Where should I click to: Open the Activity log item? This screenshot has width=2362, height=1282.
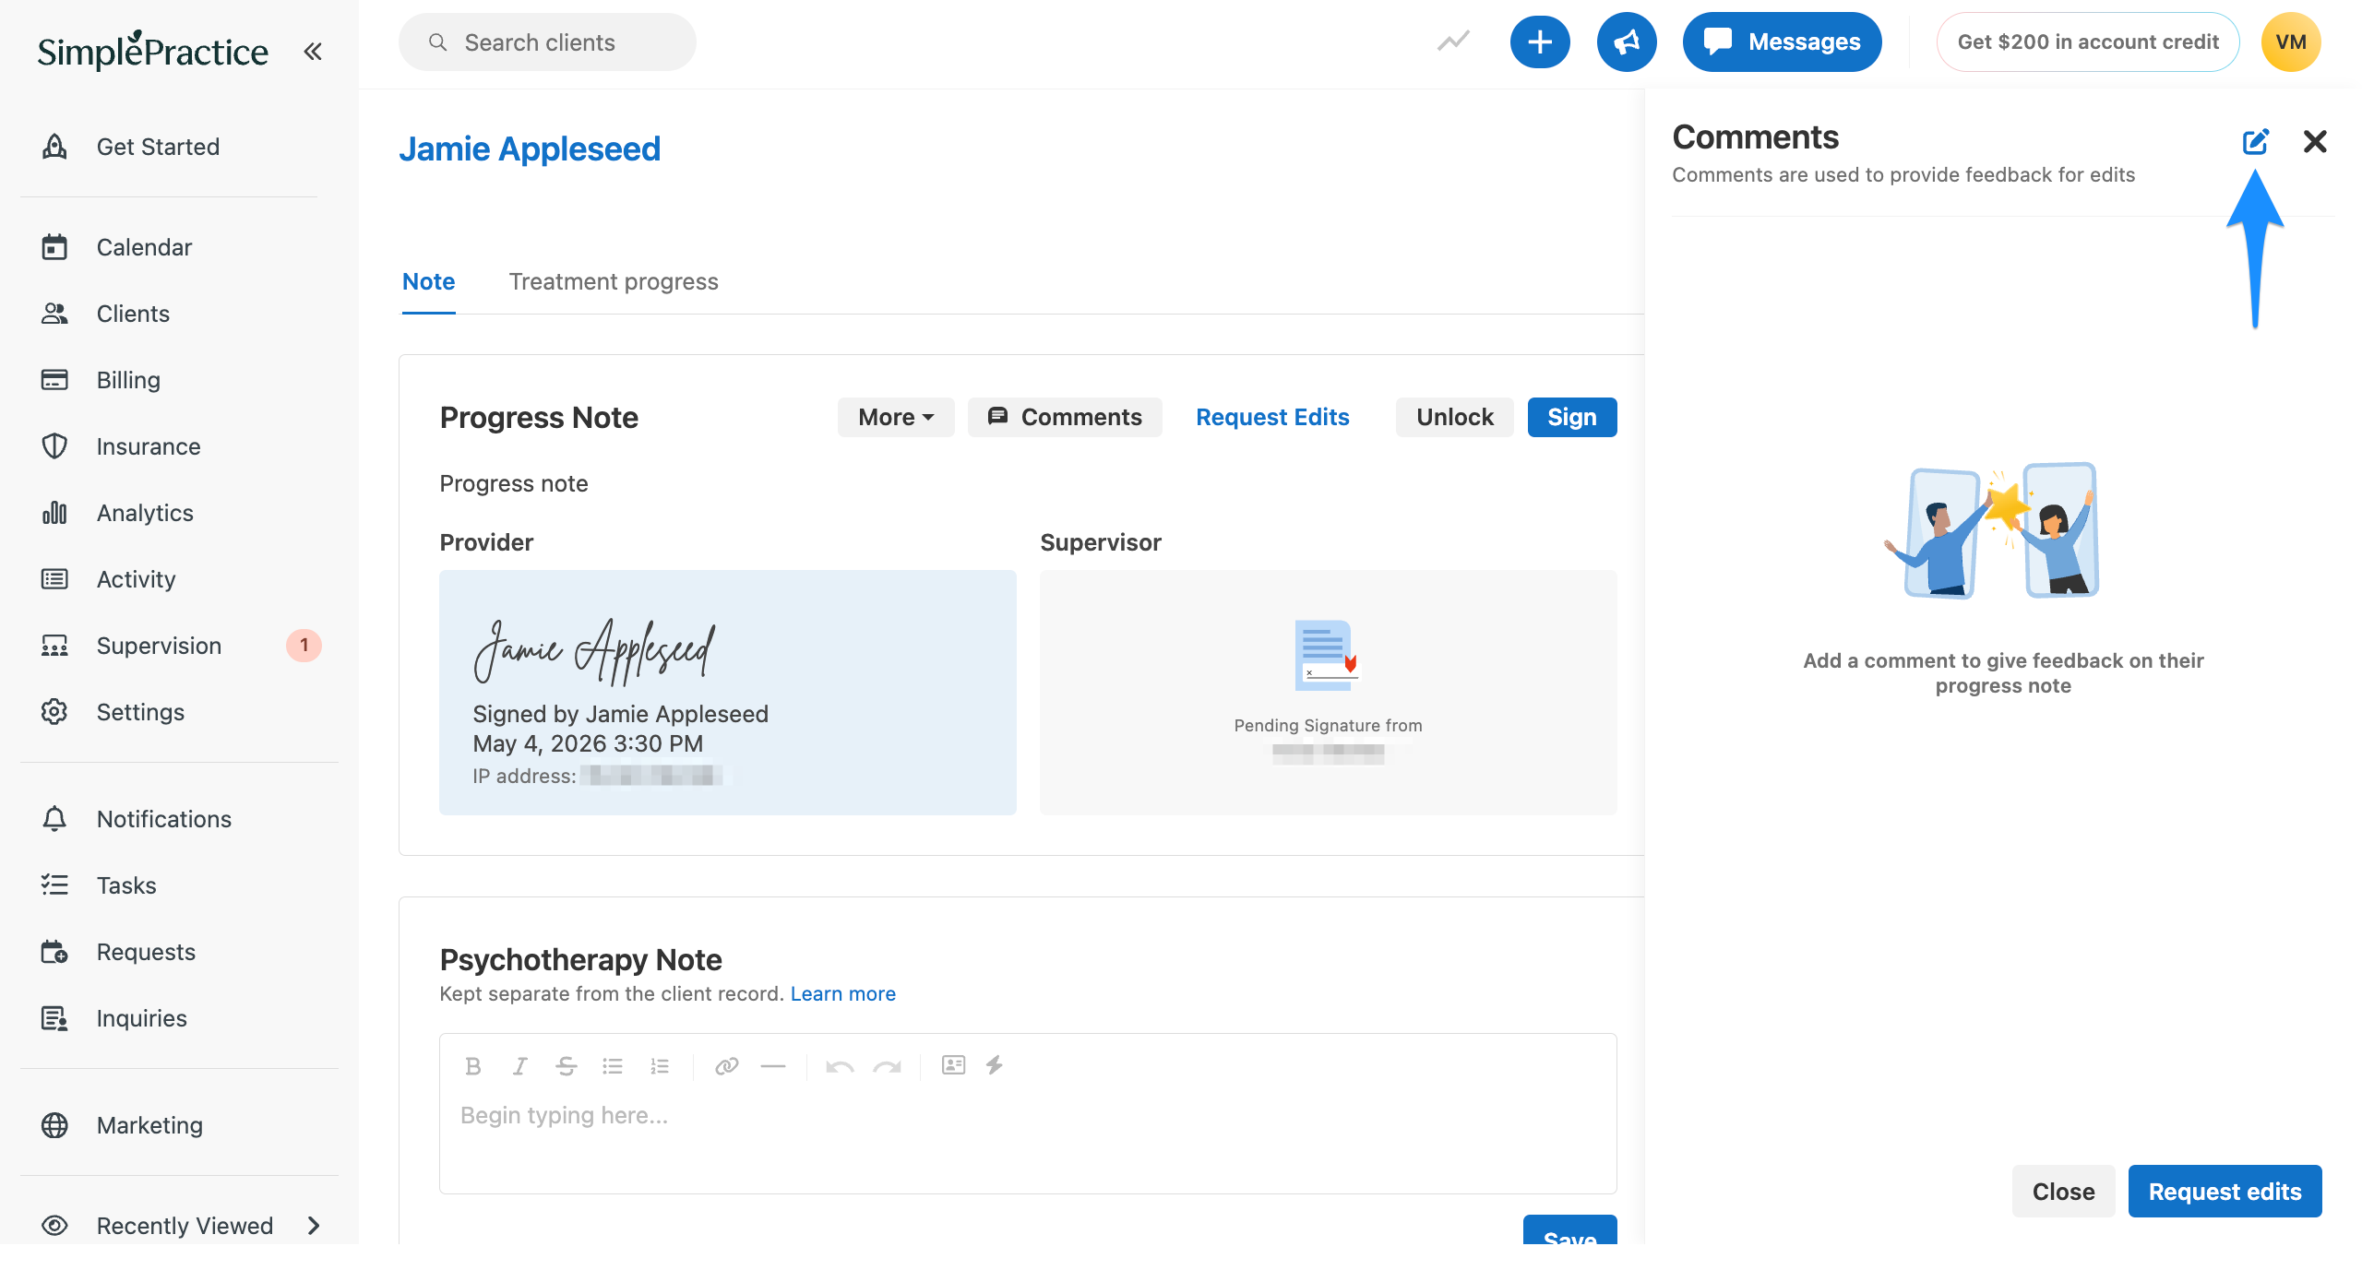(x=136, y=579)
